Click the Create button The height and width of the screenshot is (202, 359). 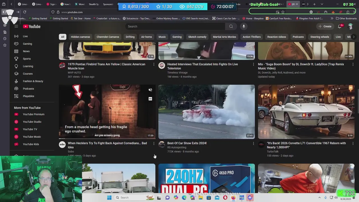(325, 26)
